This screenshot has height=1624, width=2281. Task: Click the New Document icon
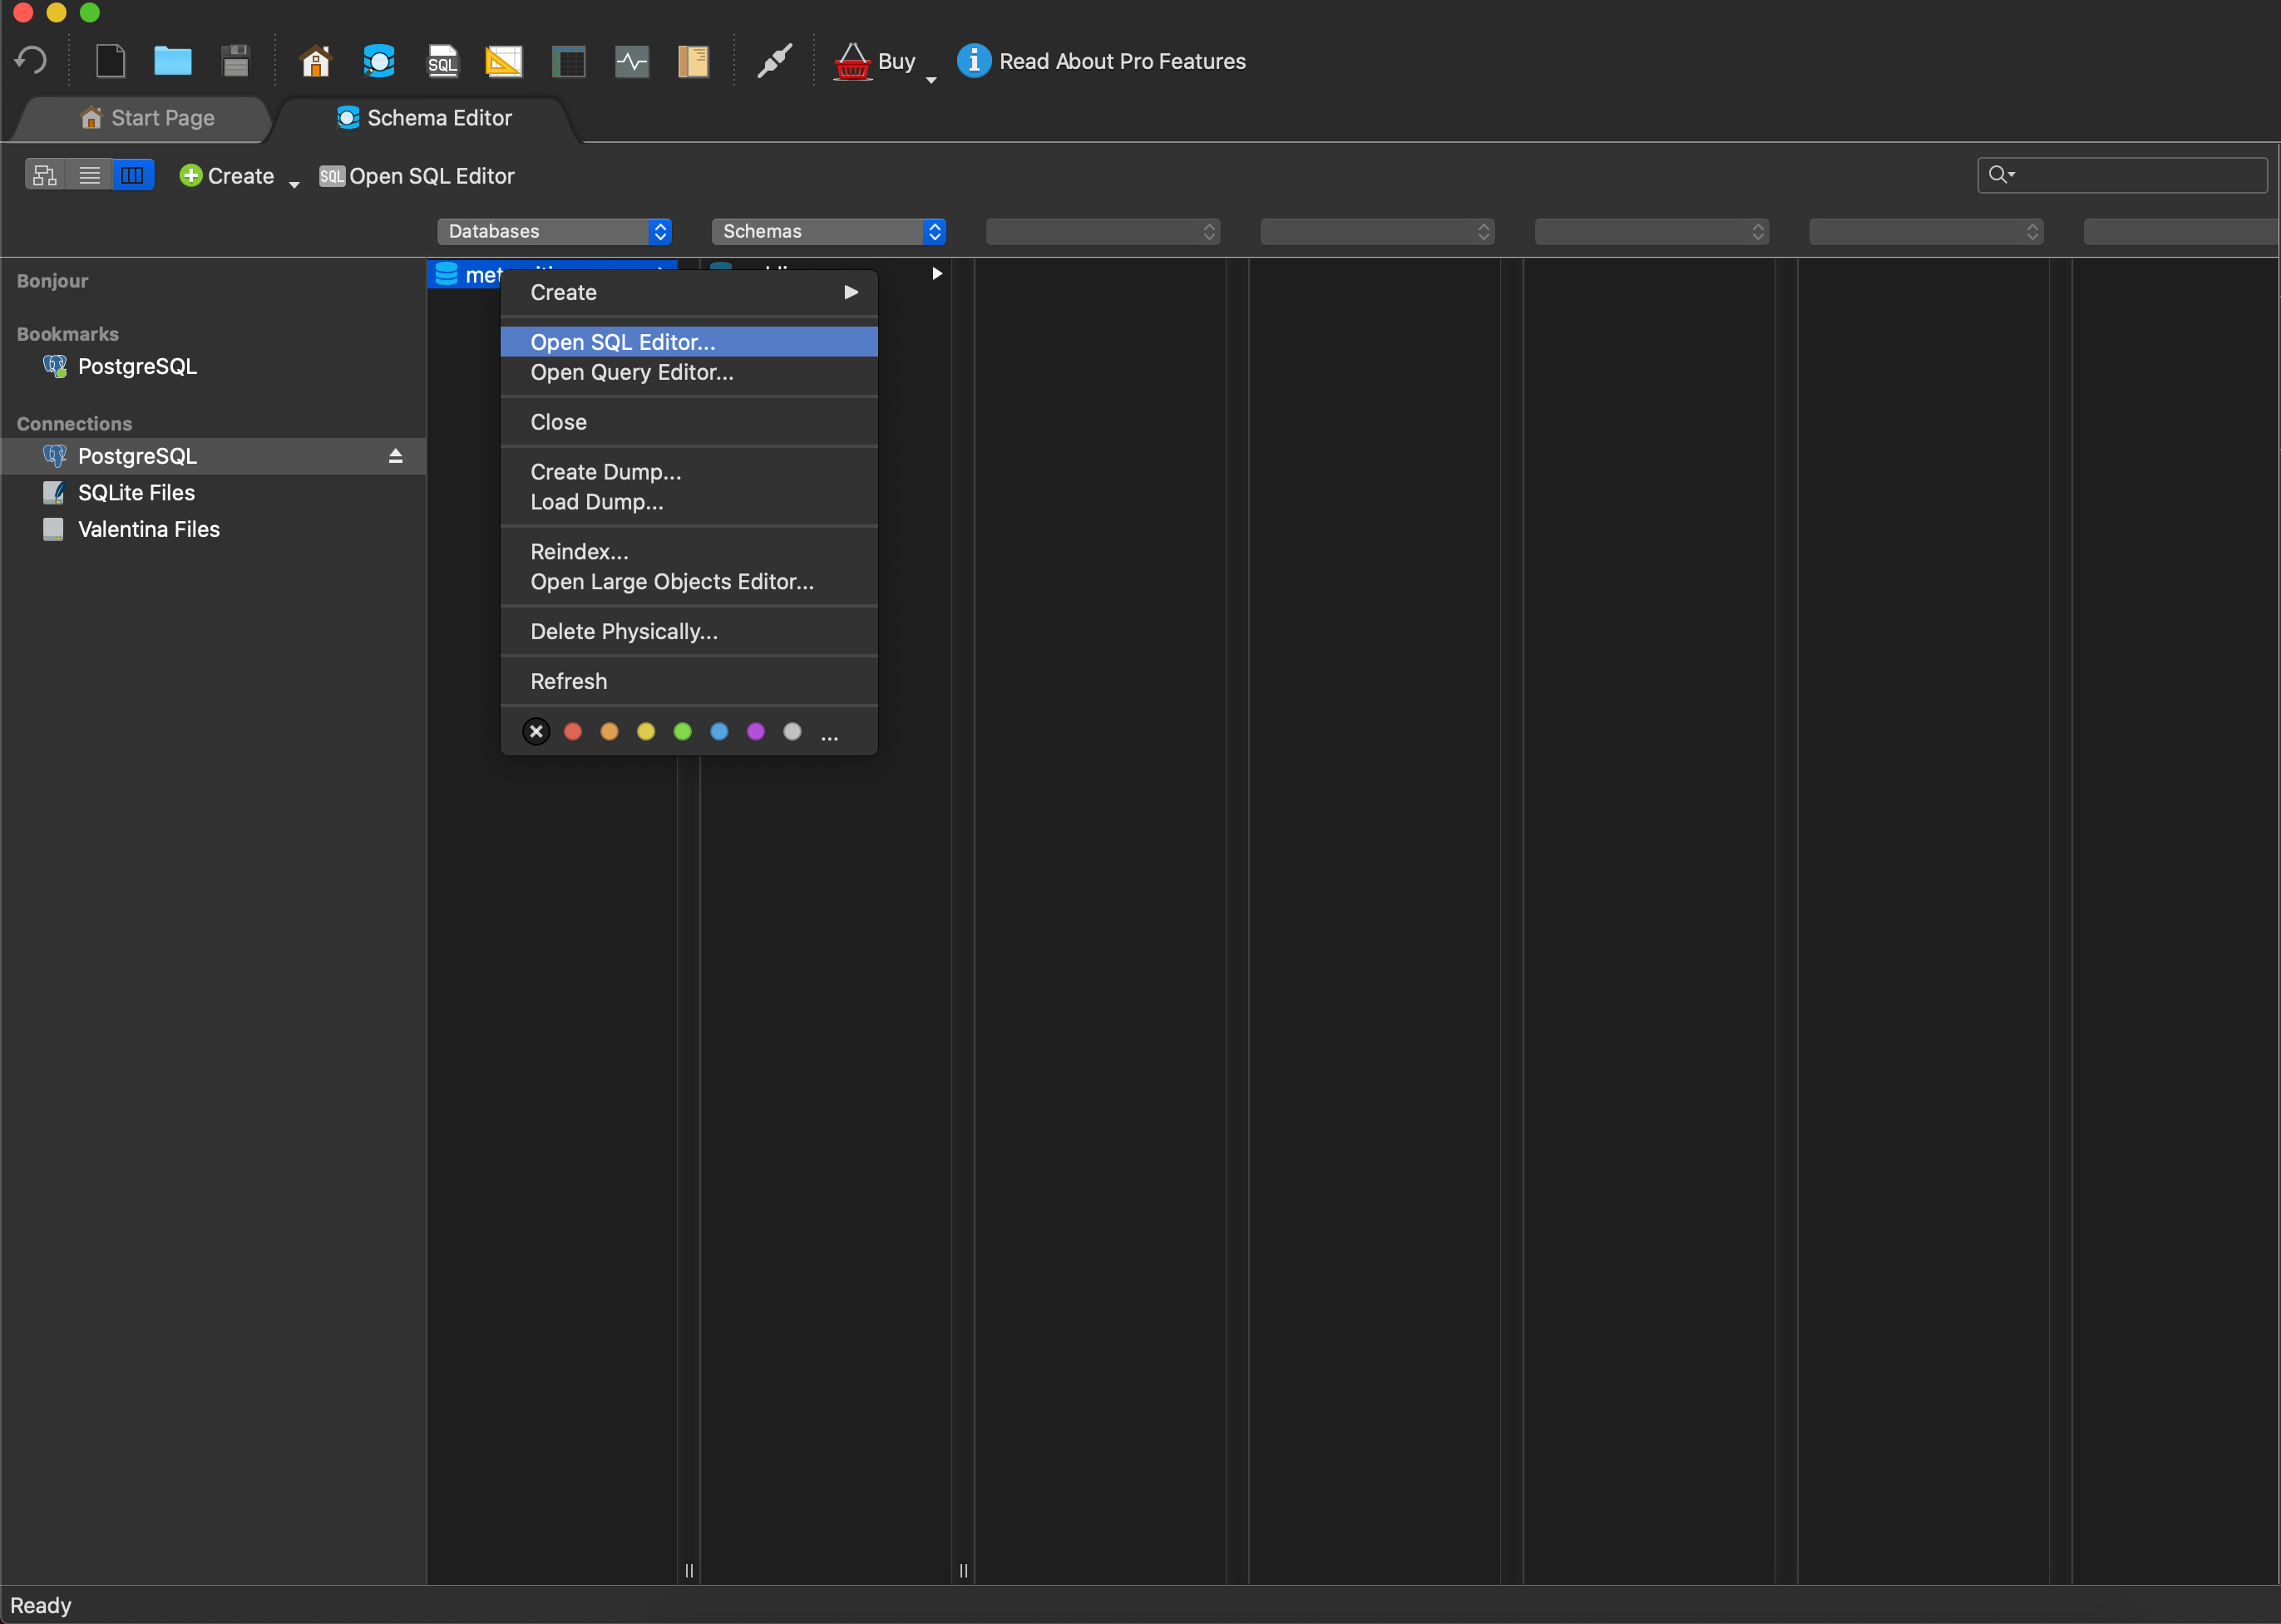coord(109,60)
